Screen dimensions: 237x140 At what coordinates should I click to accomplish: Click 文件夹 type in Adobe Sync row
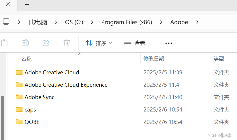click(x=221, y=97)
